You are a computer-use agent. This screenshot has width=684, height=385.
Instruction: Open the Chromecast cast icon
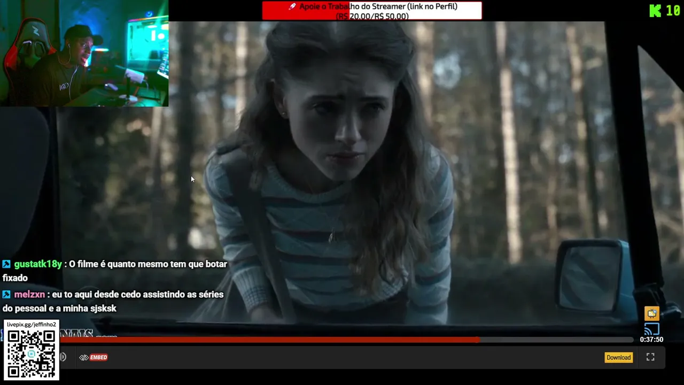tap(651, 329)
